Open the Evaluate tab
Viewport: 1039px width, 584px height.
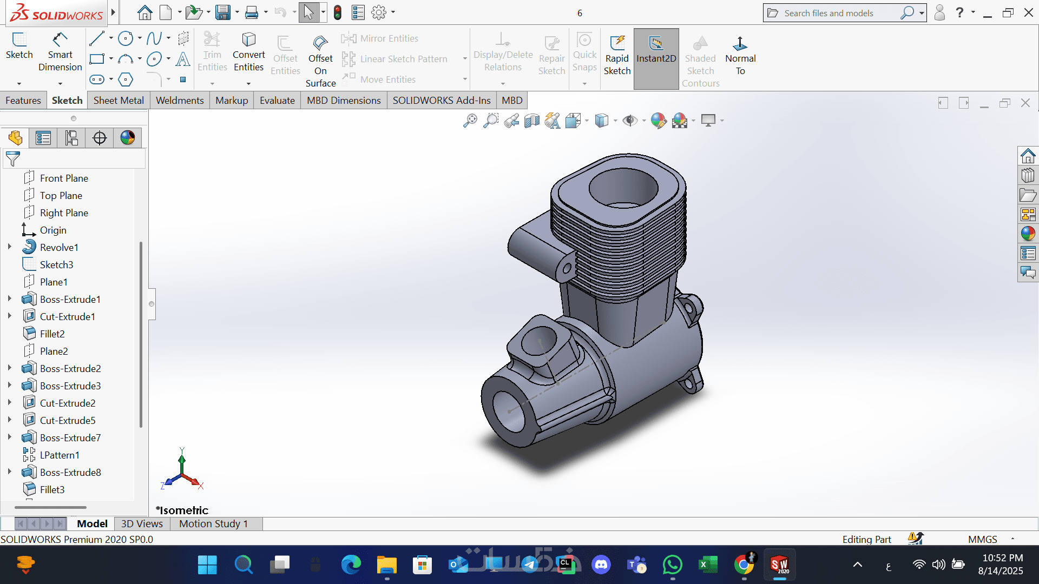tap(277, 101)
